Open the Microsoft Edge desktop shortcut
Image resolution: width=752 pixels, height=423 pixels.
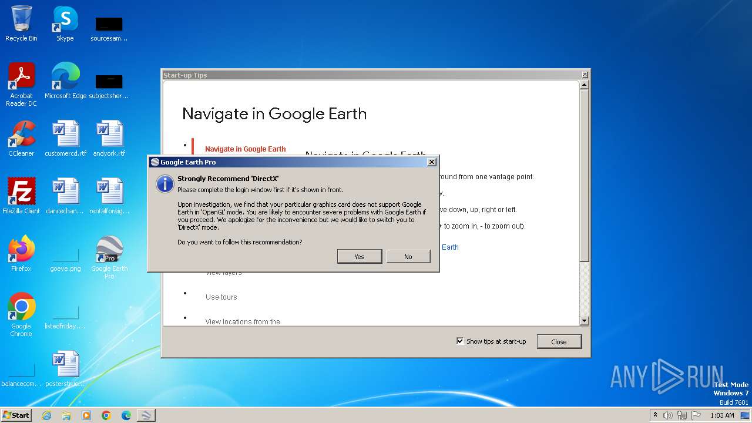tap(65, 81)
